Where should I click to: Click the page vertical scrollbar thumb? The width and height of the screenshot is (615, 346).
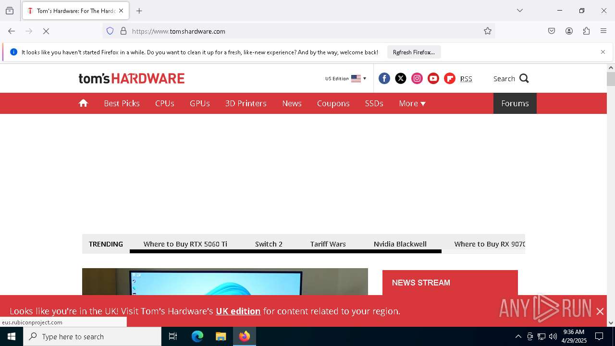pos(611,79)
